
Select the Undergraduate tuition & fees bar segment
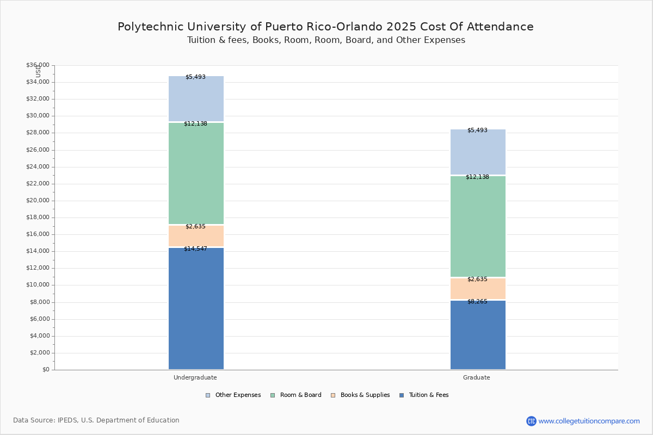click(196, 310)
